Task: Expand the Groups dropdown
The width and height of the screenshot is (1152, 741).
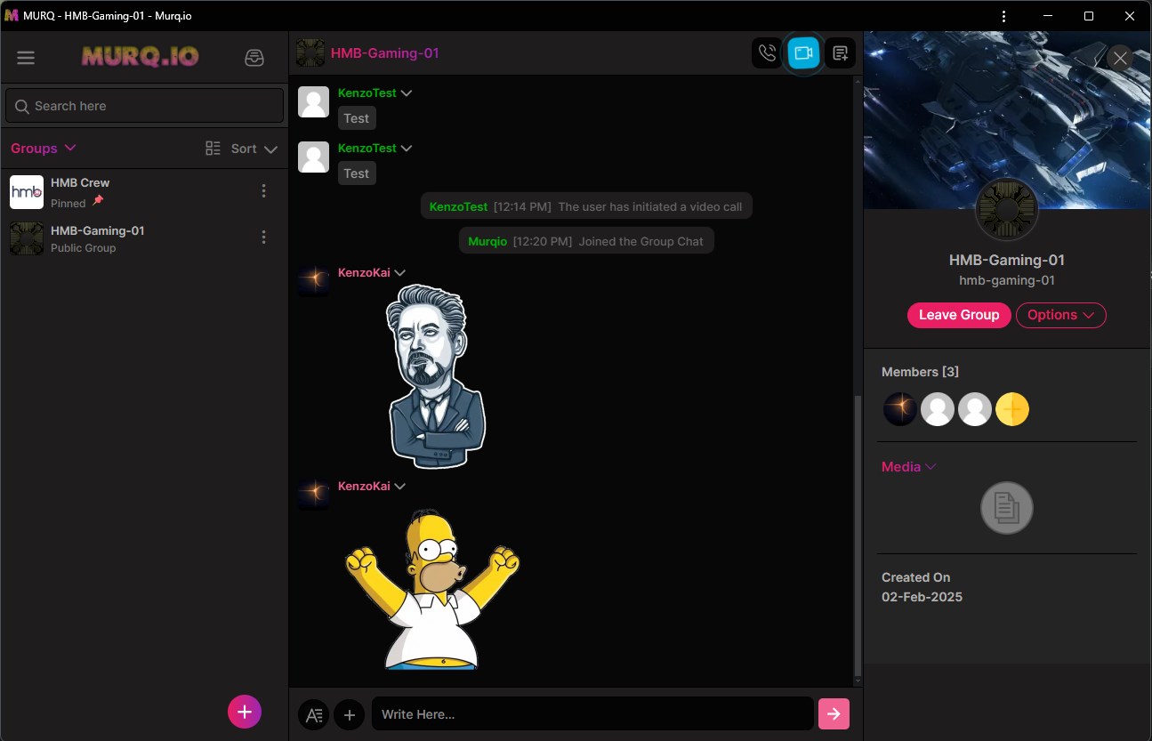Action: pos(43,149)
